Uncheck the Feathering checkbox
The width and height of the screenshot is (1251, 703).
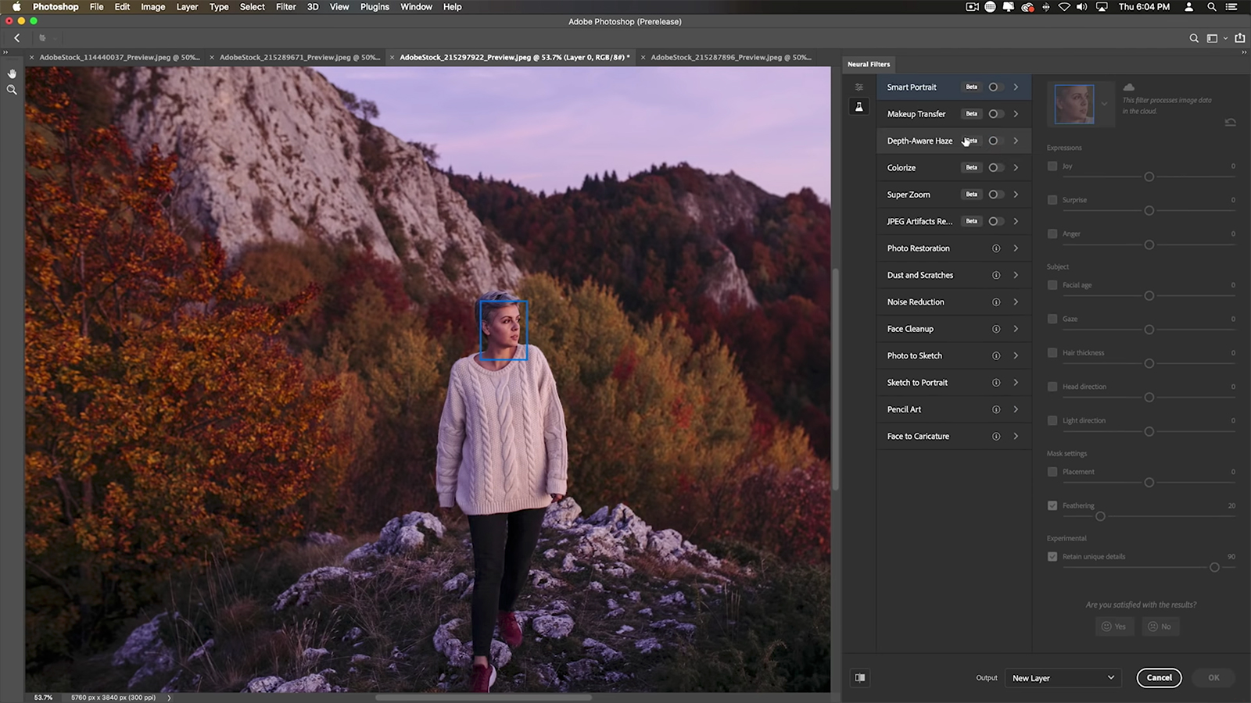point(1052,505)
